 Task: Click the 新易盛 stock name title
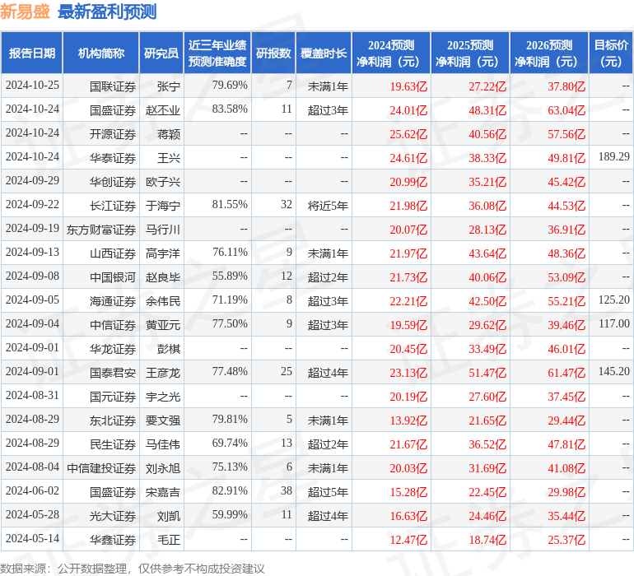coord(25,12)
